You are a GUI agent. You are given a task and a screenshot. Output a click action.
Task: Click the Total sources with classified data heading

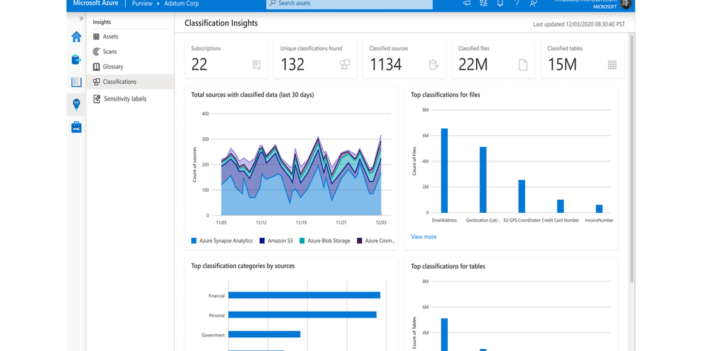252,95
